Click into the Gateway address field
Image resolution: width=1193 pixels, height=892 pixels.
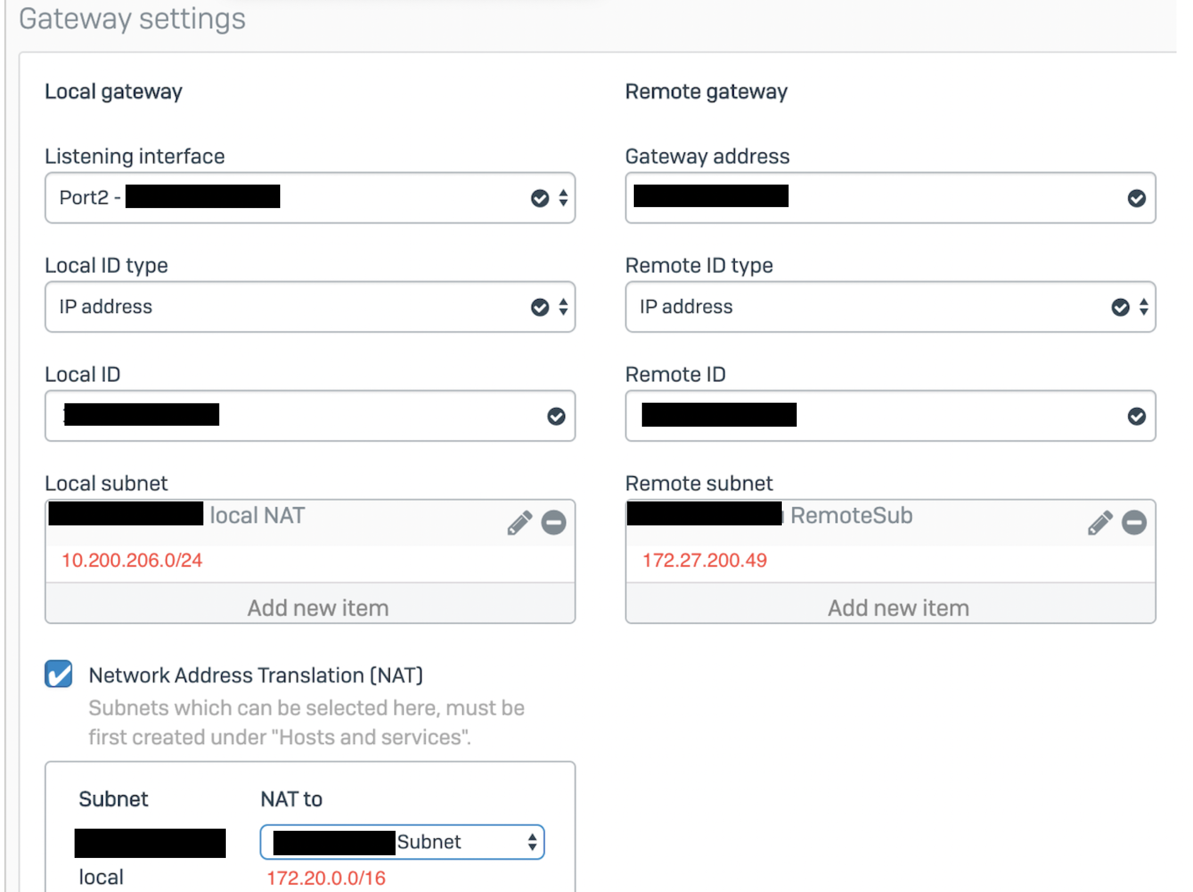tap(944, 199)
